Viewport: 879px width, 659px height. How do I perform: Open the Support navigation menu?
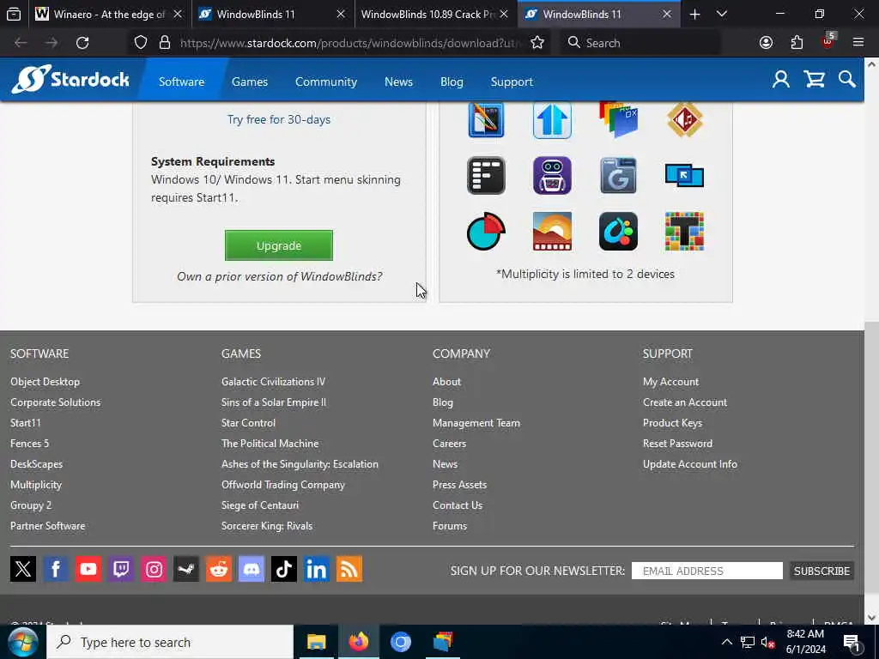(x=512, y=82)
